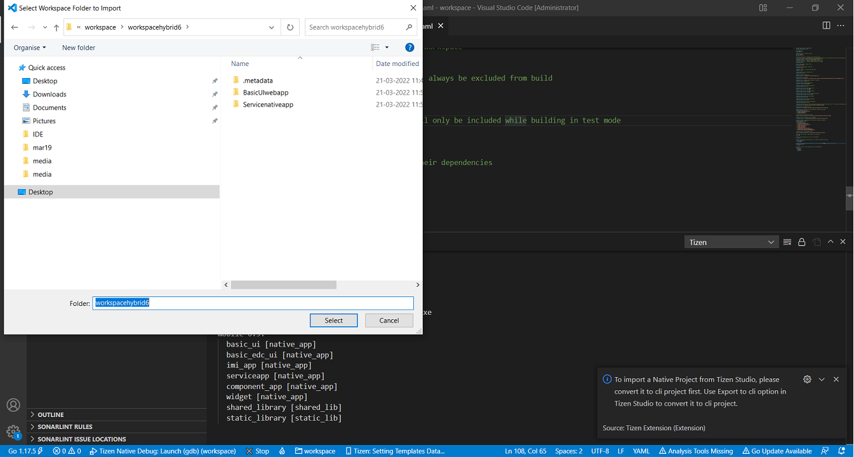Select the Servicenativeapp folder
This screenshot has width=854, height=457.
pos(268,105)
